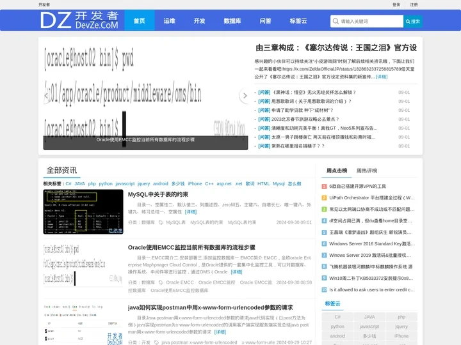Click the Mysql related tag

pyautogui.click(x=279, y=184)
